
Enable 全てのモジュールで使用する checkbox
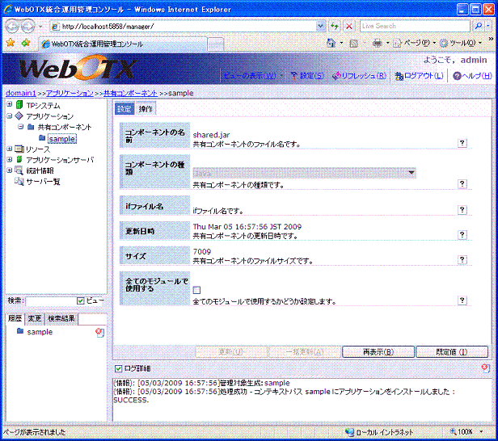pos(196,290)
